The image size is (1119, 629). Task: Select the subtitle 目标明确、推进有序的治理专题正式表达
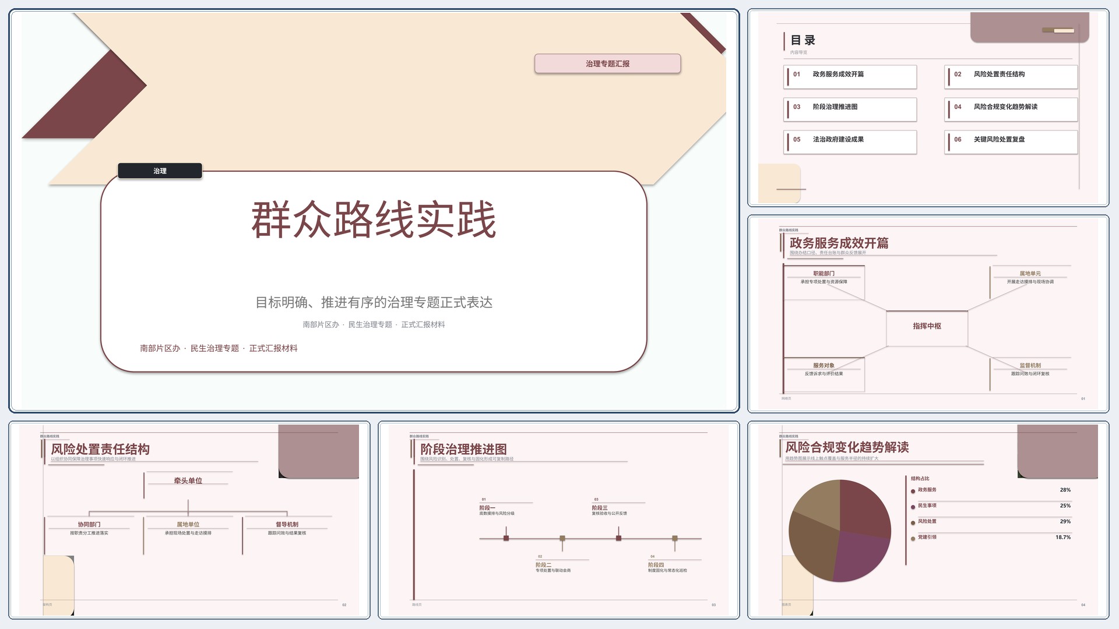374,302
